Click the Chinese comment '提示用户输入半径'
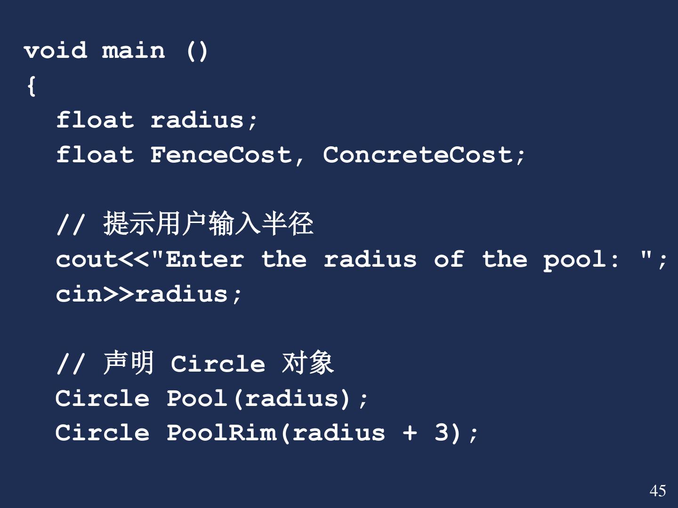 pyautogui.click(x=208, y=223)
